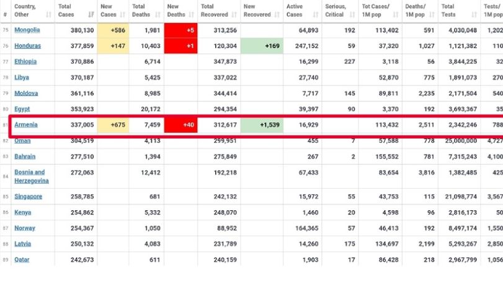Sort by Active Cases arrows icon
Image resolution: width=503 pixels, height=282 pixels.
(x=316, y=15)
